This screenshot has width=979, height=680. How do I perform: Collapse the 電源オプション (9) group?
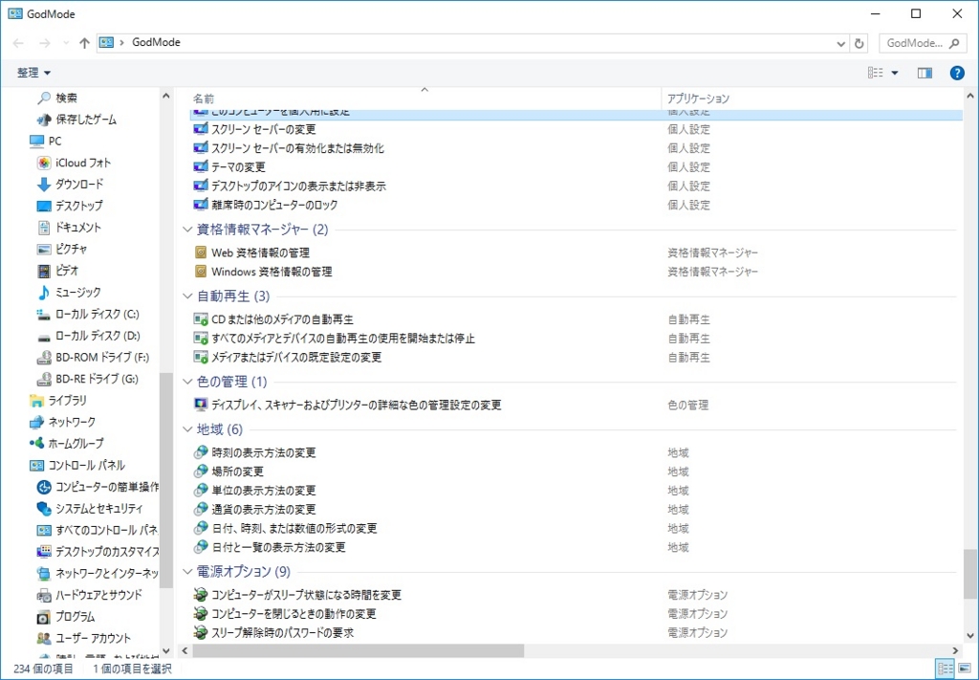[x=186, y=572]
